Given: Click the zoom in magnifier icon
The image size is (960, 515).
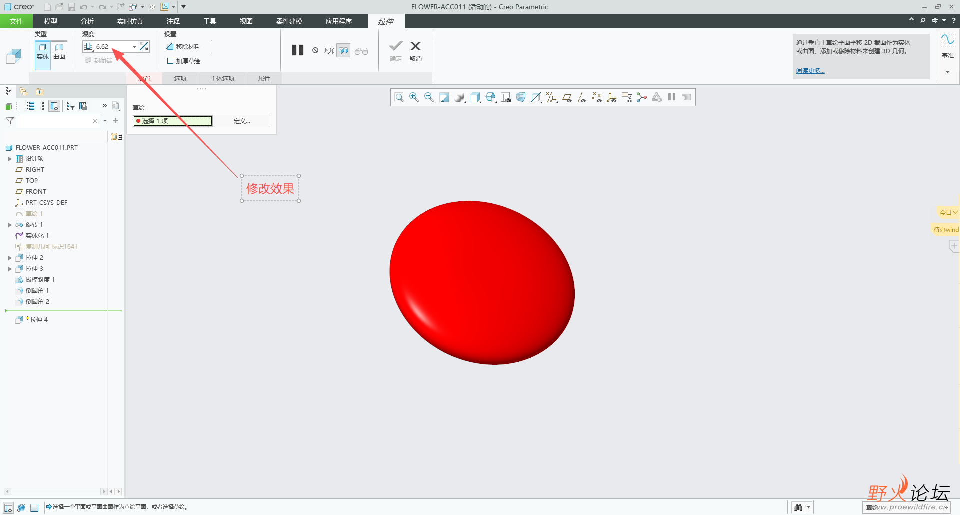Looking at the screenshot, I should 414,97.
